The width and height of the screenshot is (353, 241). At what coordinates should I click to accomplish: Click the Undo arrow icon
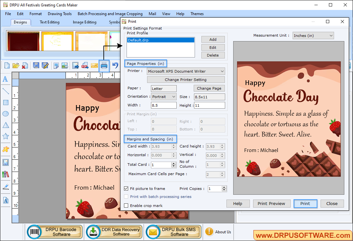pyautogui.click(x=115, y=66)
